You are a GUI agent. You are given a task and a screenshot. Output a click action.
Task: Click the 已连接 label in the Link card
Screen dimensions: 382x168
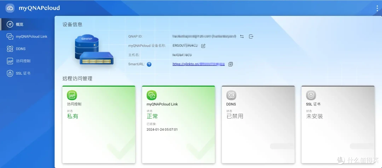pyautogui.click(x=151, y=124)
